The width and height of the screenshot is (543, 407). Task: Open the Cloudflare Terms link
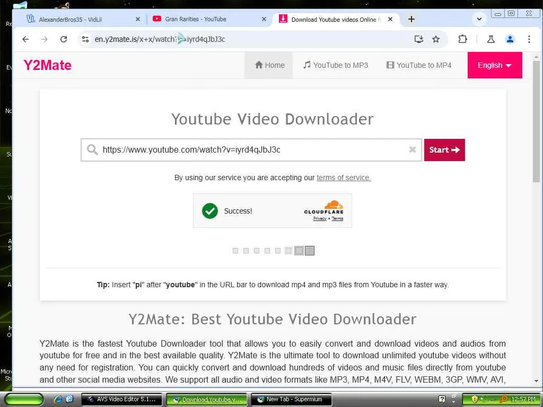click(337, 219)
